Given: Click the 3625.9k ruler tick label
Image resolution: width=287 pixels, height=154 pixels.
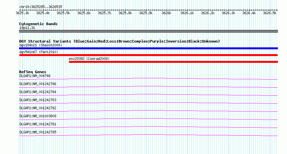Looking at the screenshot, I should (x=146, y=13).
